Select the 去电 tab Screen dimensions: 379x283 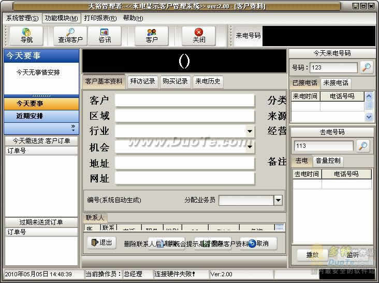click(302, 161)
